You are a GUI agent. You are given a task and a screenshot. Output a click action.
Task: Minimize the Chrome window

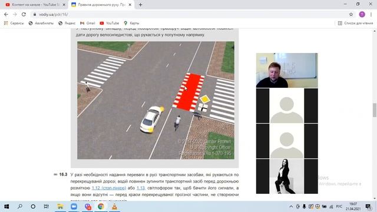tap(345, 4)
